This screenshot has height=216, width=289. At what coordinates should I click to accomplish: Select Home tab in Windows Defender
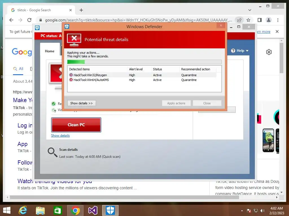tap(50, 51)
